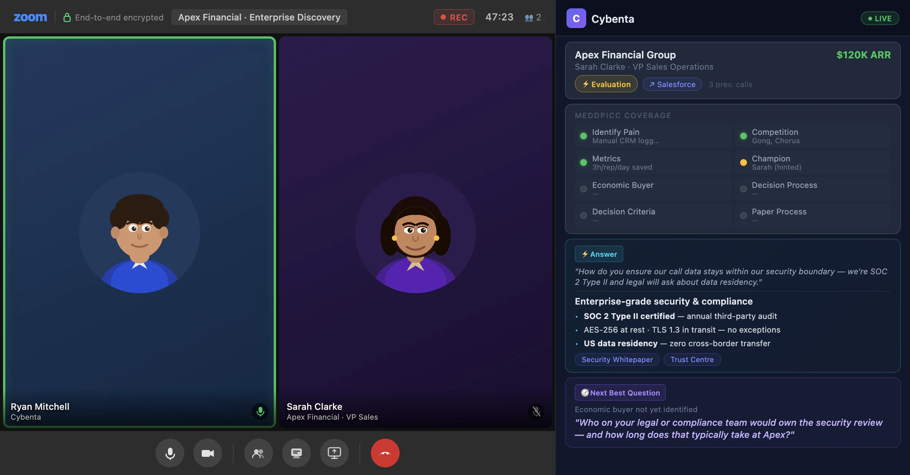
Task: Open the chat panel icon
Action: [296, 453]
